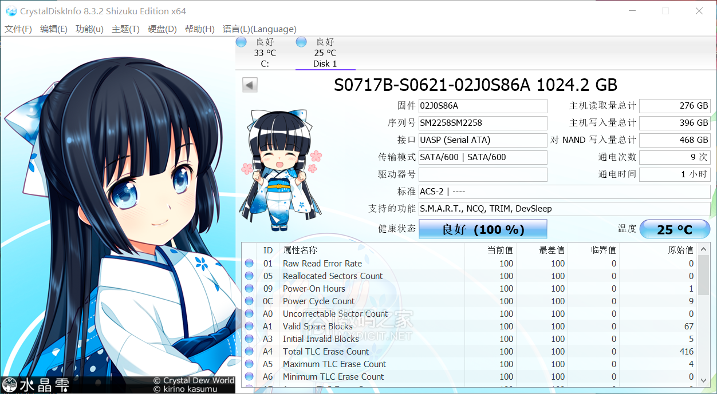Image resolution: width=717 pixels, height=394 pixels.
Task: Open the 编辑(E) menu
Action: pyautogui.click(x=54, y=29)
